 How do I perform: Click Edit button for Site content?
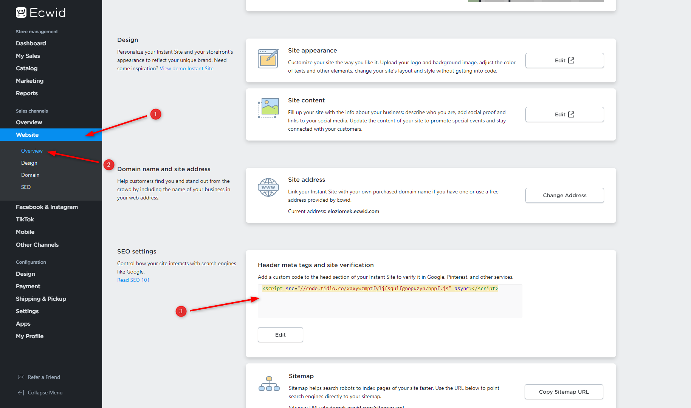point(564,114)
